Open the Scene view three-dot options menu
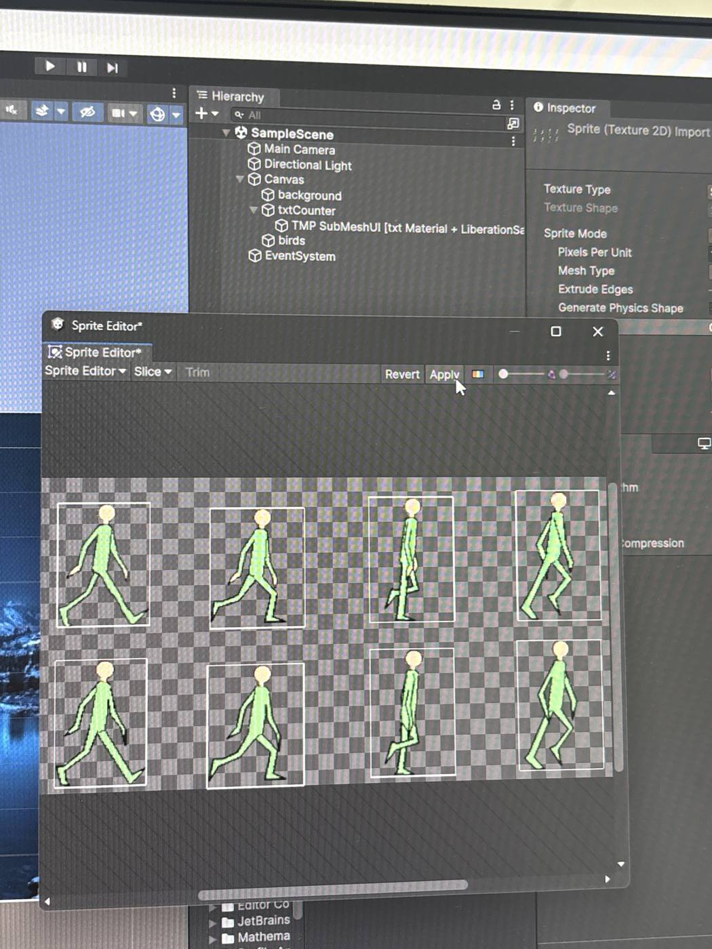The height and width of the screenshot is (949, 712). (x=174, y=93)
